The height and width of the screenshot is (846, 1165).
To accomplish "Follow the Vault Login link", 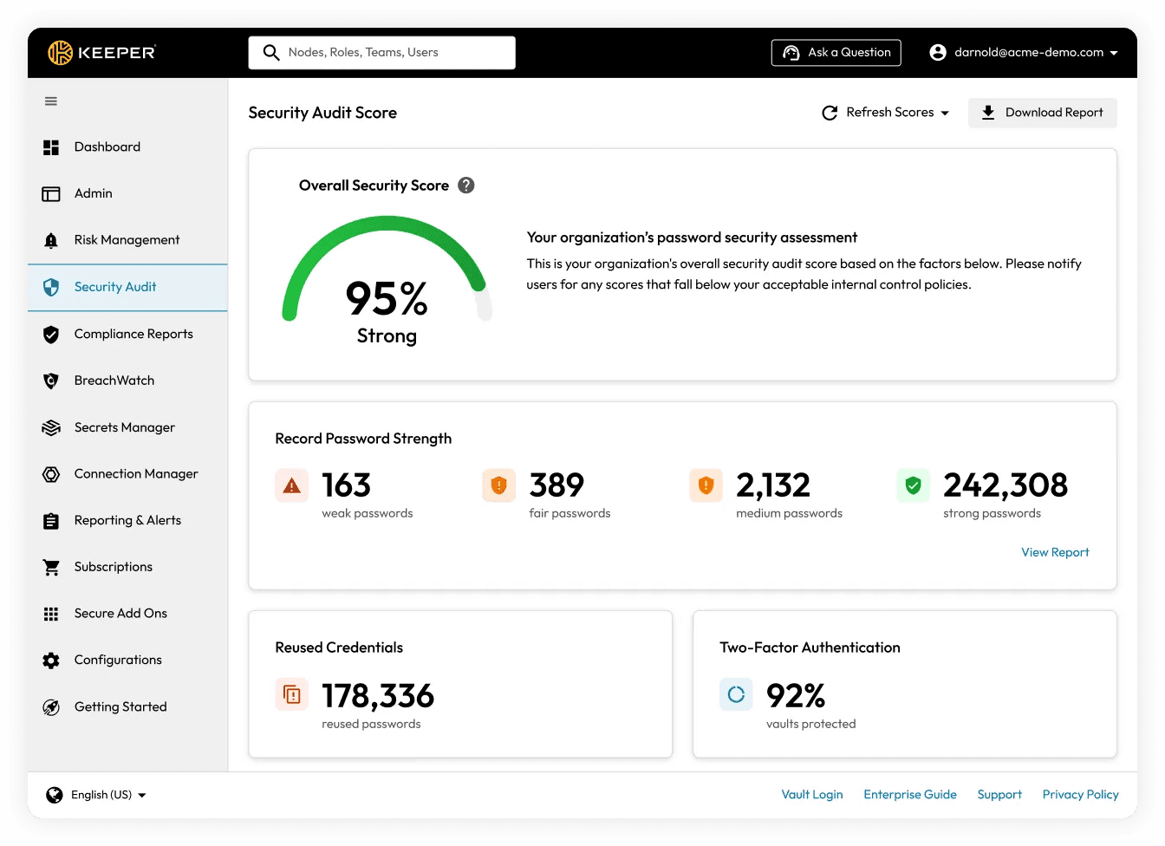I will click(812, 795).
